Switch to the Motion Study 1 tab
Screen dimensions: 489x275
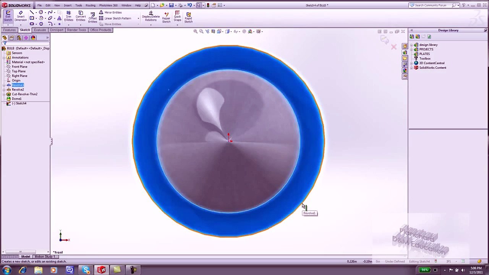45,257
